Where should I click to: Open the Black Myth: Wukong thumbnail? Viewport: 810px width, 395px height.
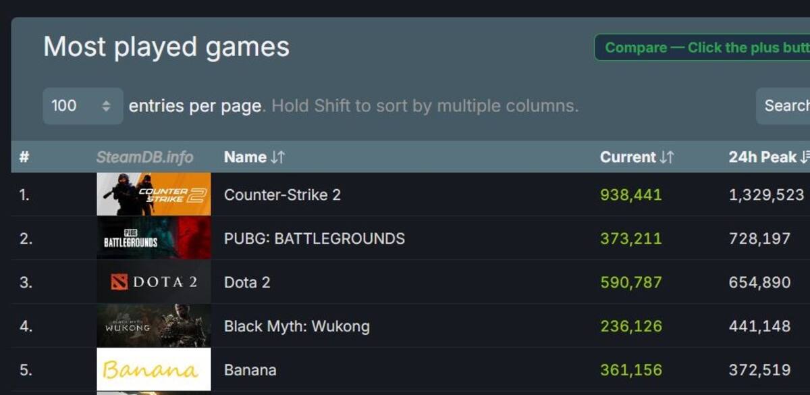[154, 326]
